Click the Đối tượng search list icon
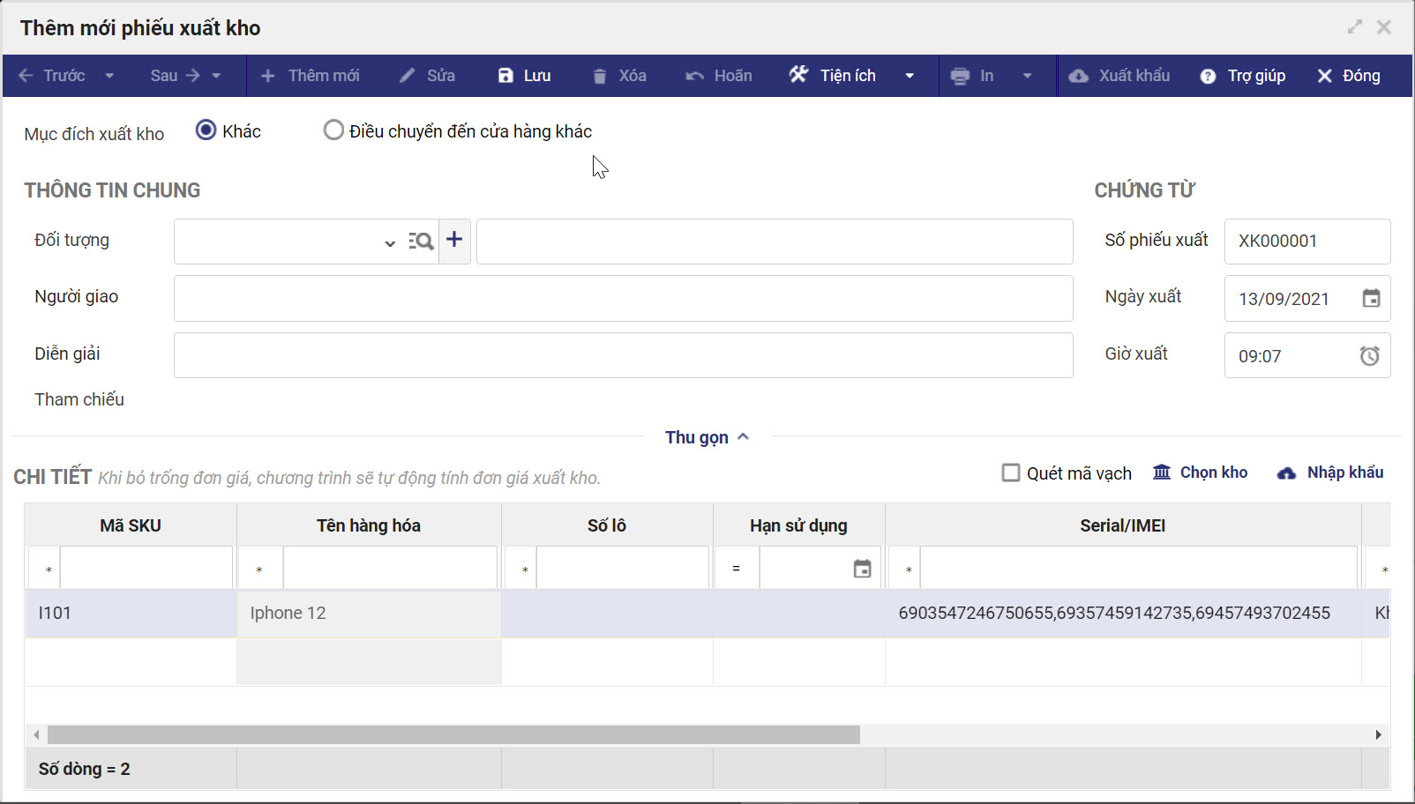The width and height of the screenshot is (1415, 804). click(x=421, y=241)
